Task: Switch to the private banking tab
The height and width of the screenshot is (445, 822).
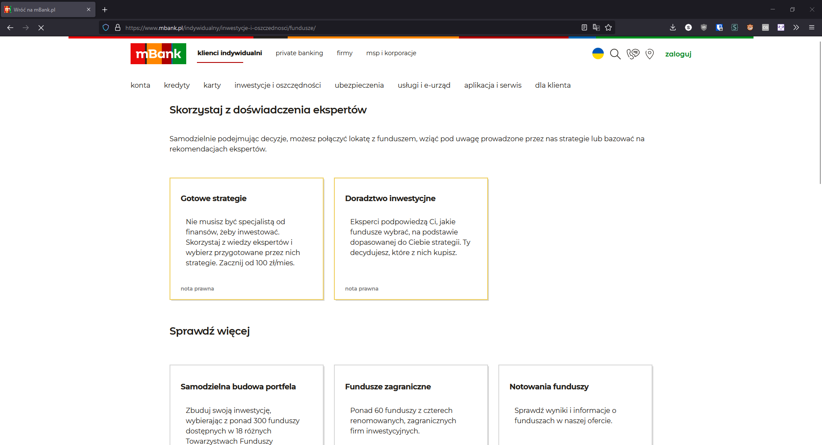Action: tap(299, 53)
